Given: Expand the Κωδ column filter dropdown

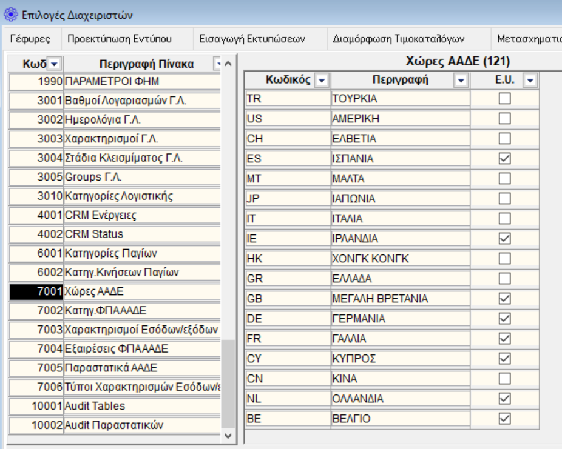Looking at the screenshot, I should [54, 64].
